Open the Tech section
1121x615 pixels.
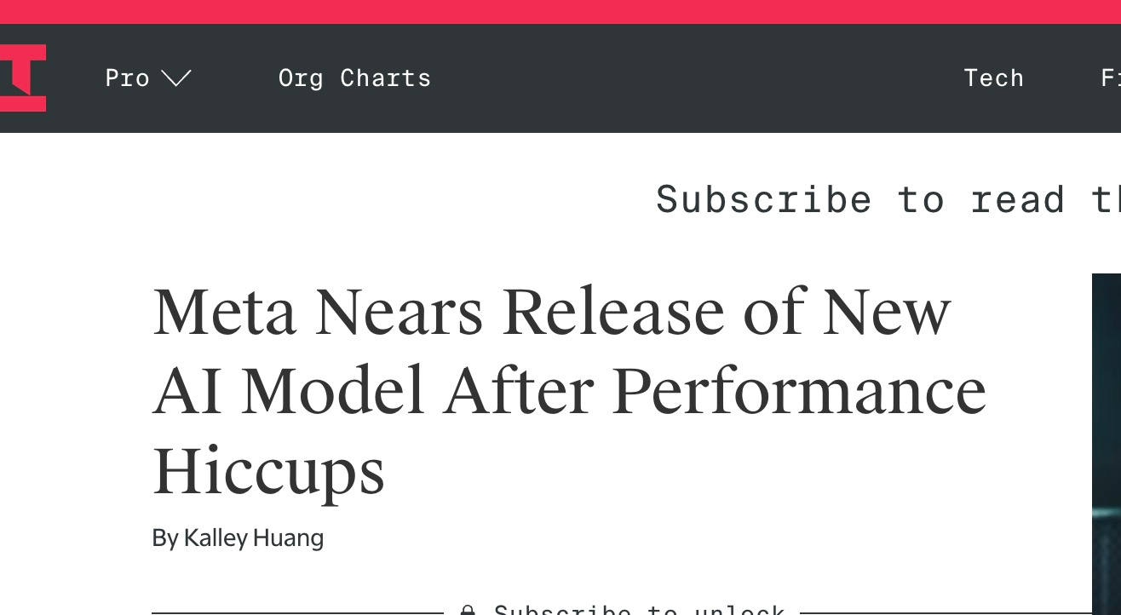[993, 78]
